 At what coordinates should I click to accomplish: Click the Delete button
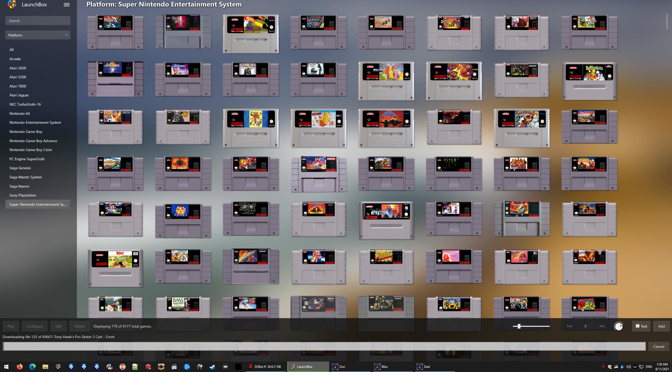(79, 326)
